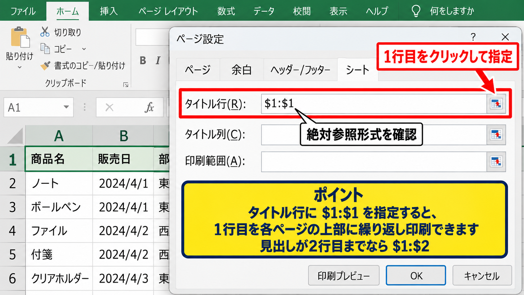This screenshot has width=524, height=295.
Task: Switch to the ヘッダー/フッター dialog tab
Action: pyautogui.click(x=300, y=70)
